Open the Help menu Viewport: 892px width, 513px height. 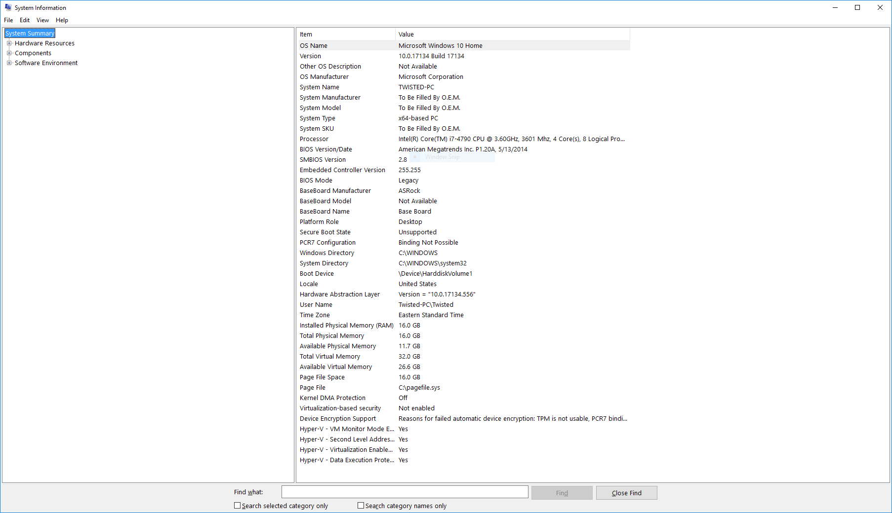pyautogui.click(x=62, y=20)
